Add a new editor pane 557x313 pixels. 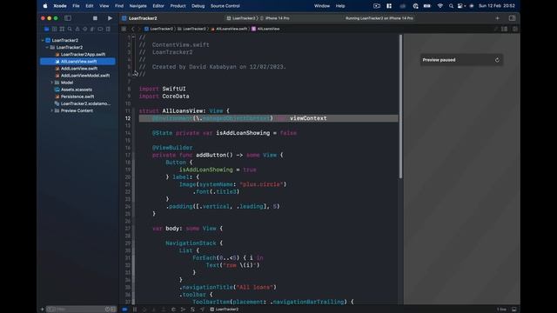pyautogui.click(x=514, y=29)
